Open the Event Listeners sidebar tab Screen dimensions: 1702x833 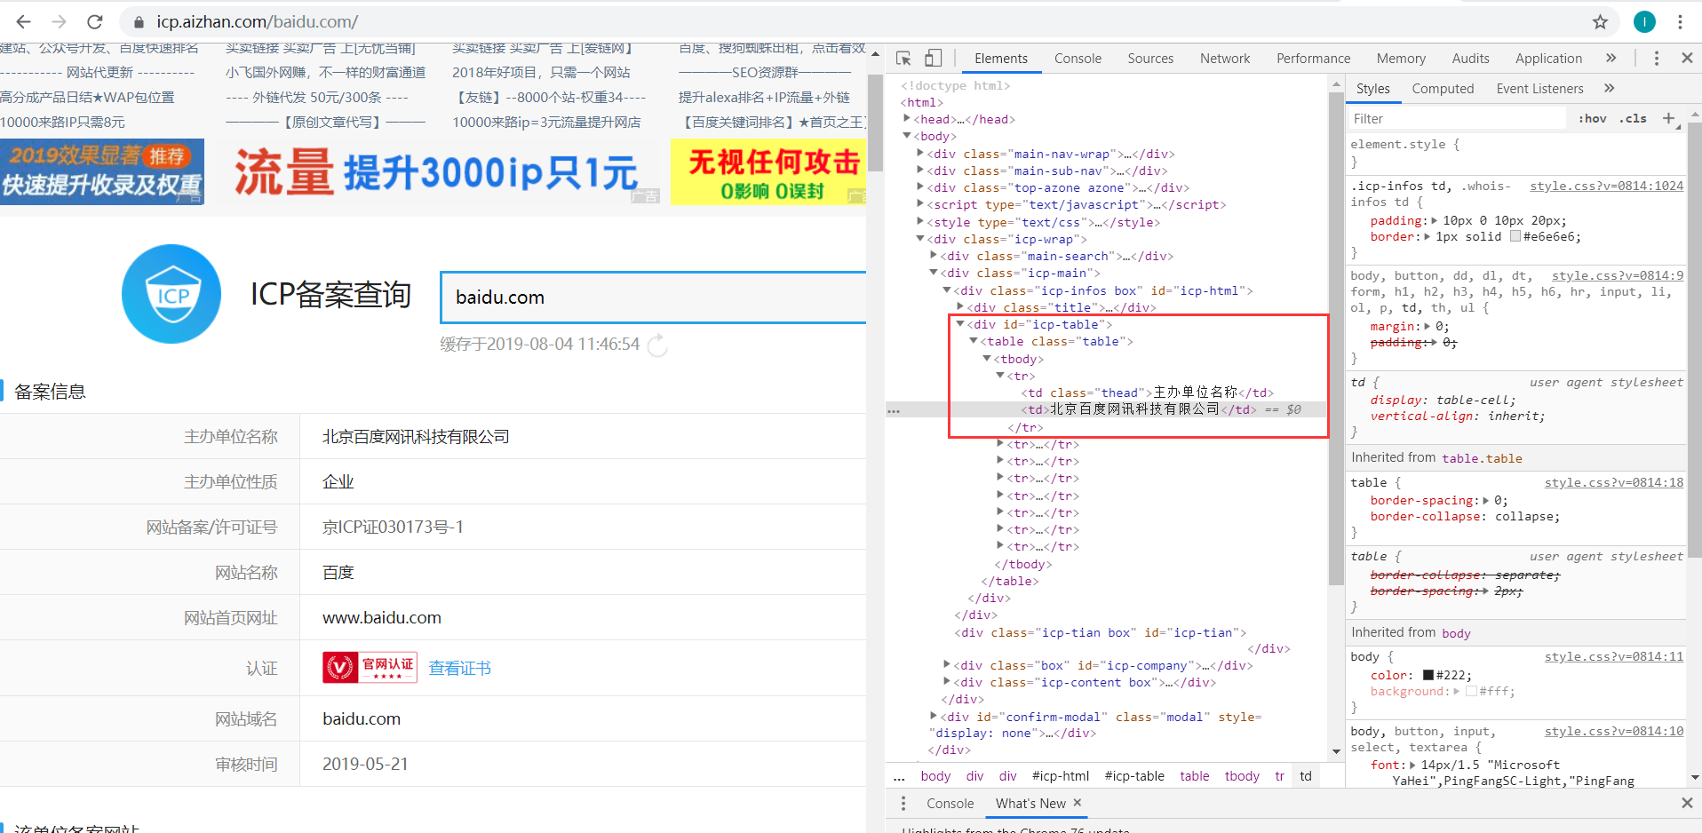click(x=1539, y=89)
